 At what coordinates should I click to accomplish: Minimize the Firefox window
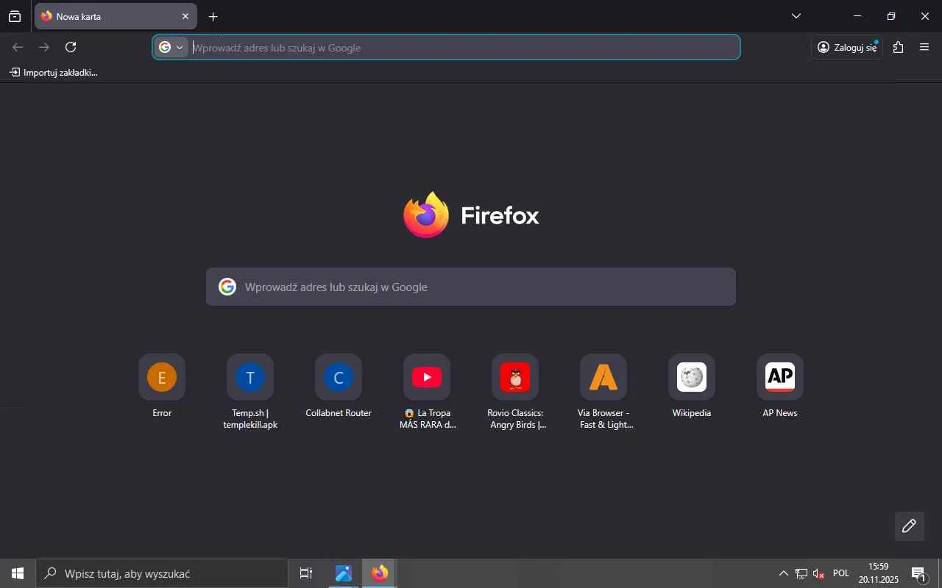point(857,16)
